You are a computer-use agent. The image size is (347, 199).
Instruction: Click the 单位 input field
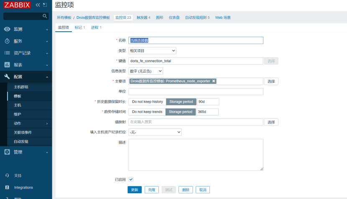[x=196, y=91]
